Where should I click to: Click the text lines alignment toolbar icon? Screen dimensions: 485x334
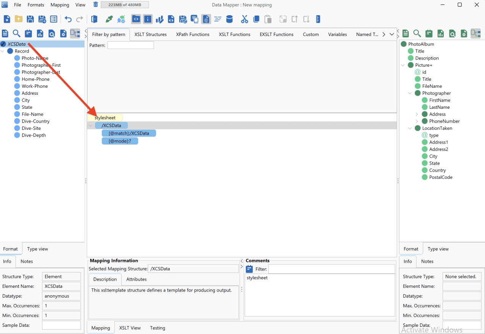point(217,19)
